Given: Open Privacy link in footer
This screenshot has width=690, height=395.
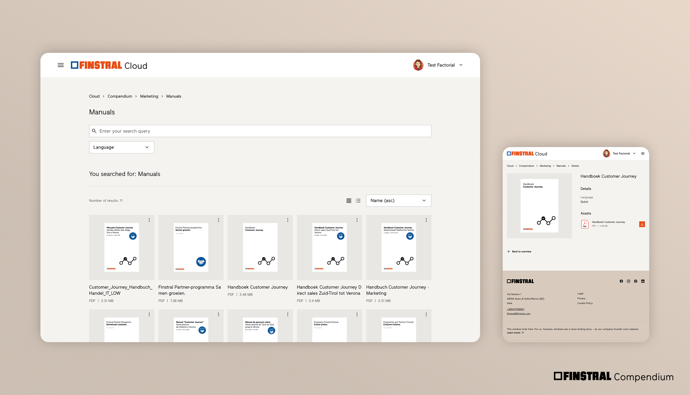Looking at the screenshot, I should tap(582, 298).
